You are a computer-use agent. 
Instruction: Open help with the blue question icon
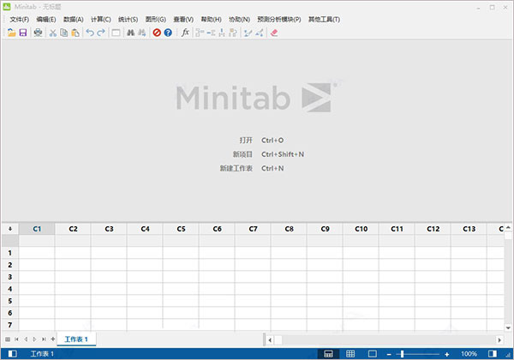168,33
